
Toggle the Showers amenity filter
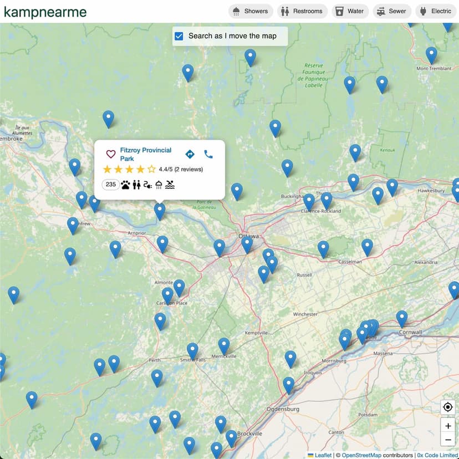(x=251, y=11)
